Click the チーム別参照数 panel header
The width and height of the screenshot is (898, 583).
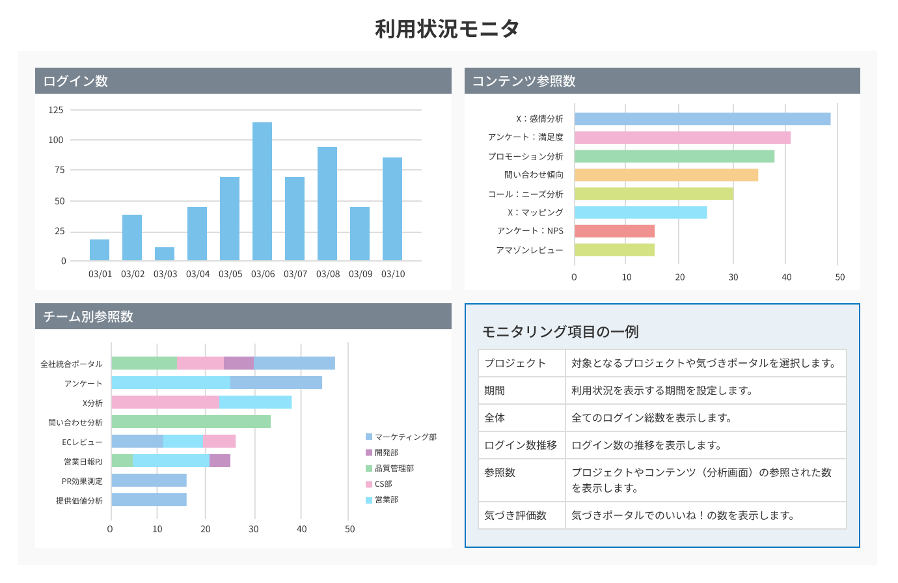coord(243,316)
